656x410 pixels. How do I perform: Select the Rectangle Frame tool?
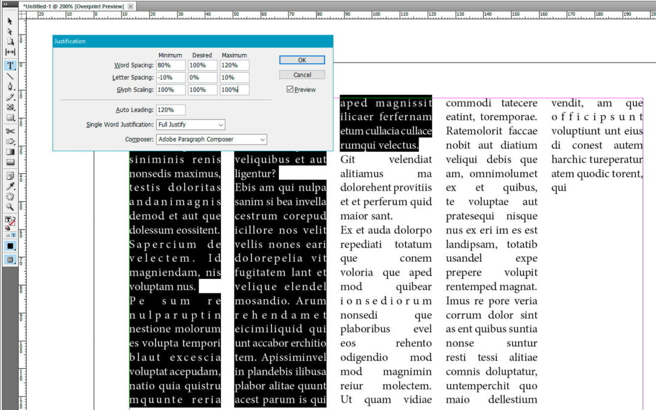(10, 108)
